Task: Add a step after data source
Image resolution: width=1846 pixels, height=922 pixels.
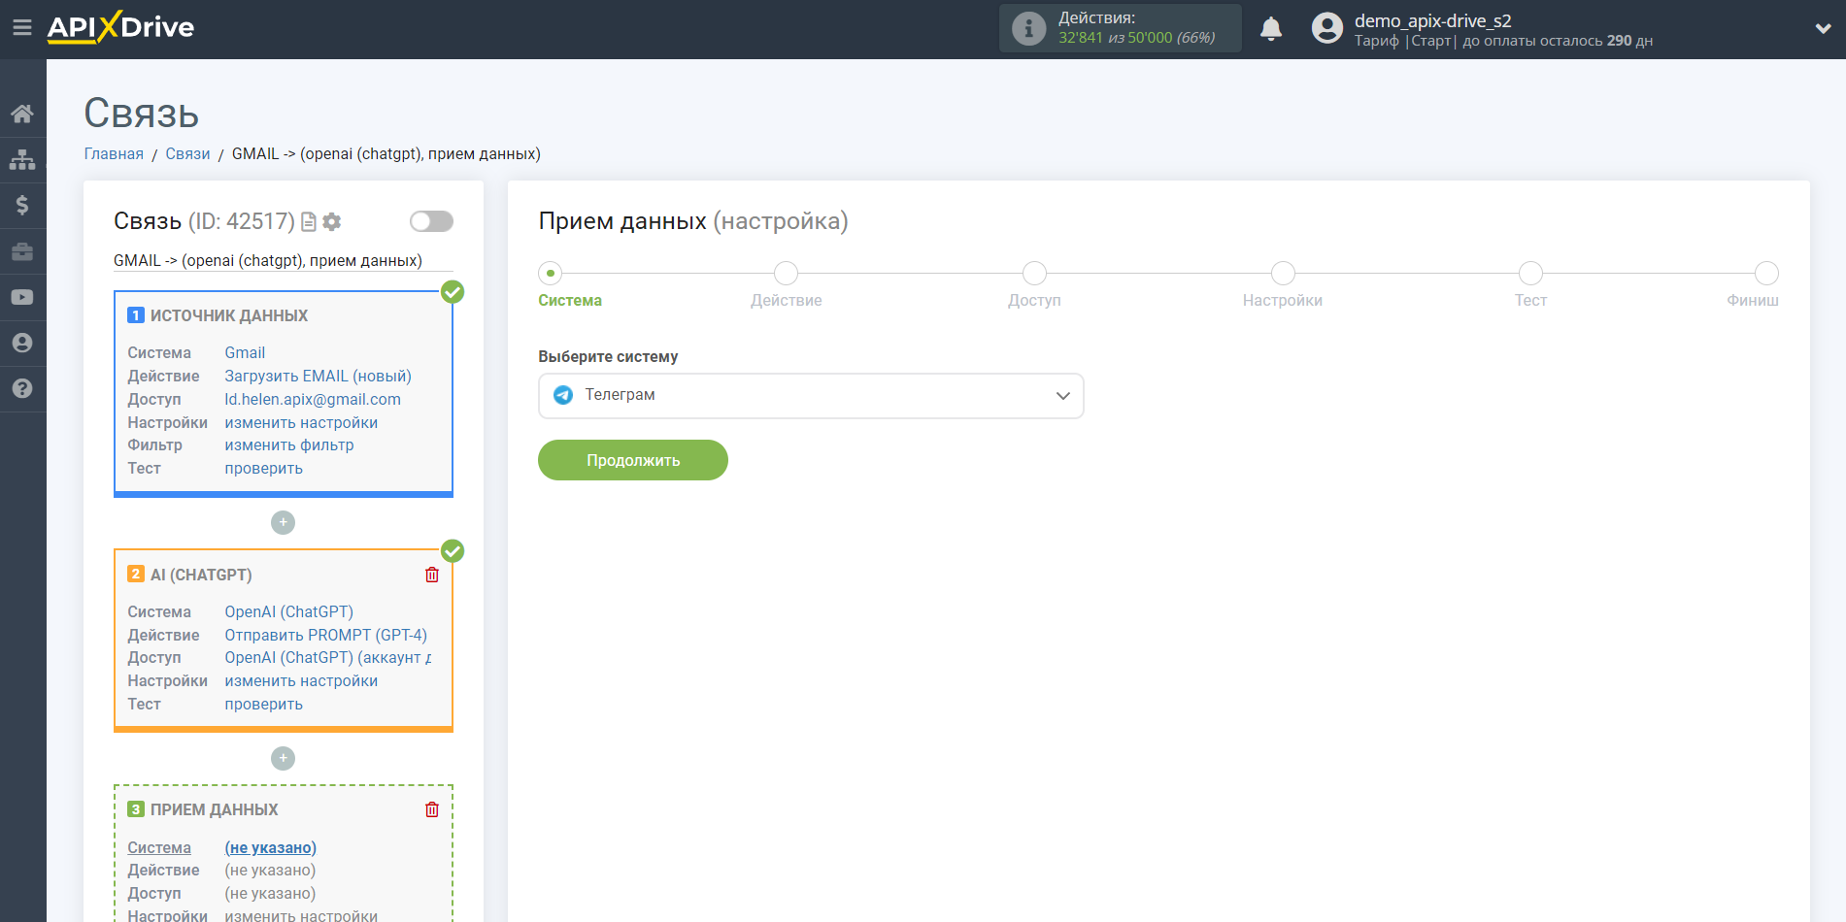Action: tap(283, 522)
